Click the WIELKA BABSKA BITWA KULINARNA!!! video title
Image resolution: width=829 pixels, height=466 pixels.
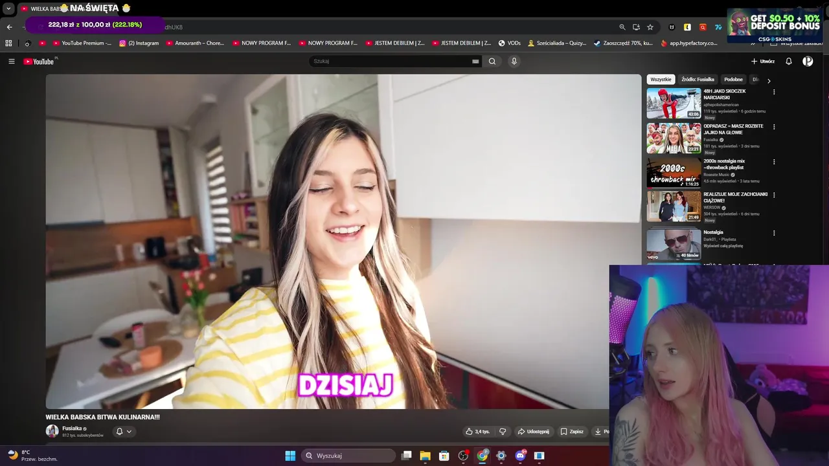pyautogui.click(x=102, y=417)
